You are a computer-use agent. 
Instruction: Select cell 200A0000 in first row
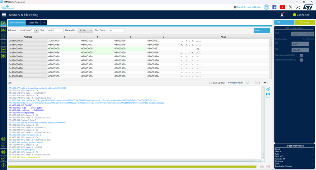pyautogui.click(x=64, y=41)
